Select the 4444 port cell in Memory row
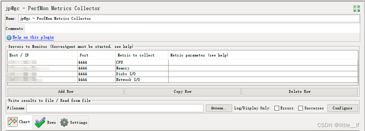Image resolution: width=365 pixels, height=131 pixels. click(x=96, y=68)
